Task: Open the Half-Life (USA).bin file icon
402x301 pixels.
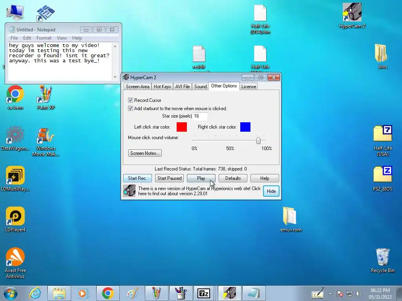Action: (260, 19)
